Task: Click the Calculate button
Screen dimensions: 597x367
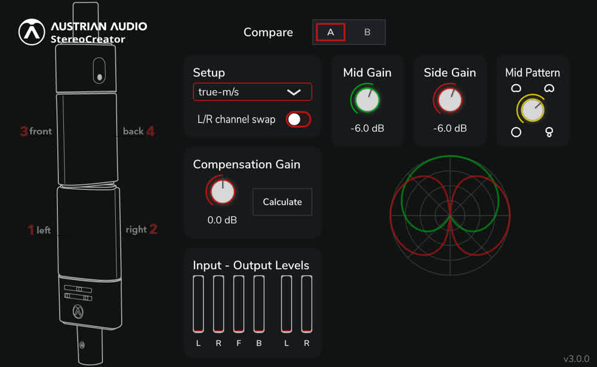Action: tap(282, 202)
